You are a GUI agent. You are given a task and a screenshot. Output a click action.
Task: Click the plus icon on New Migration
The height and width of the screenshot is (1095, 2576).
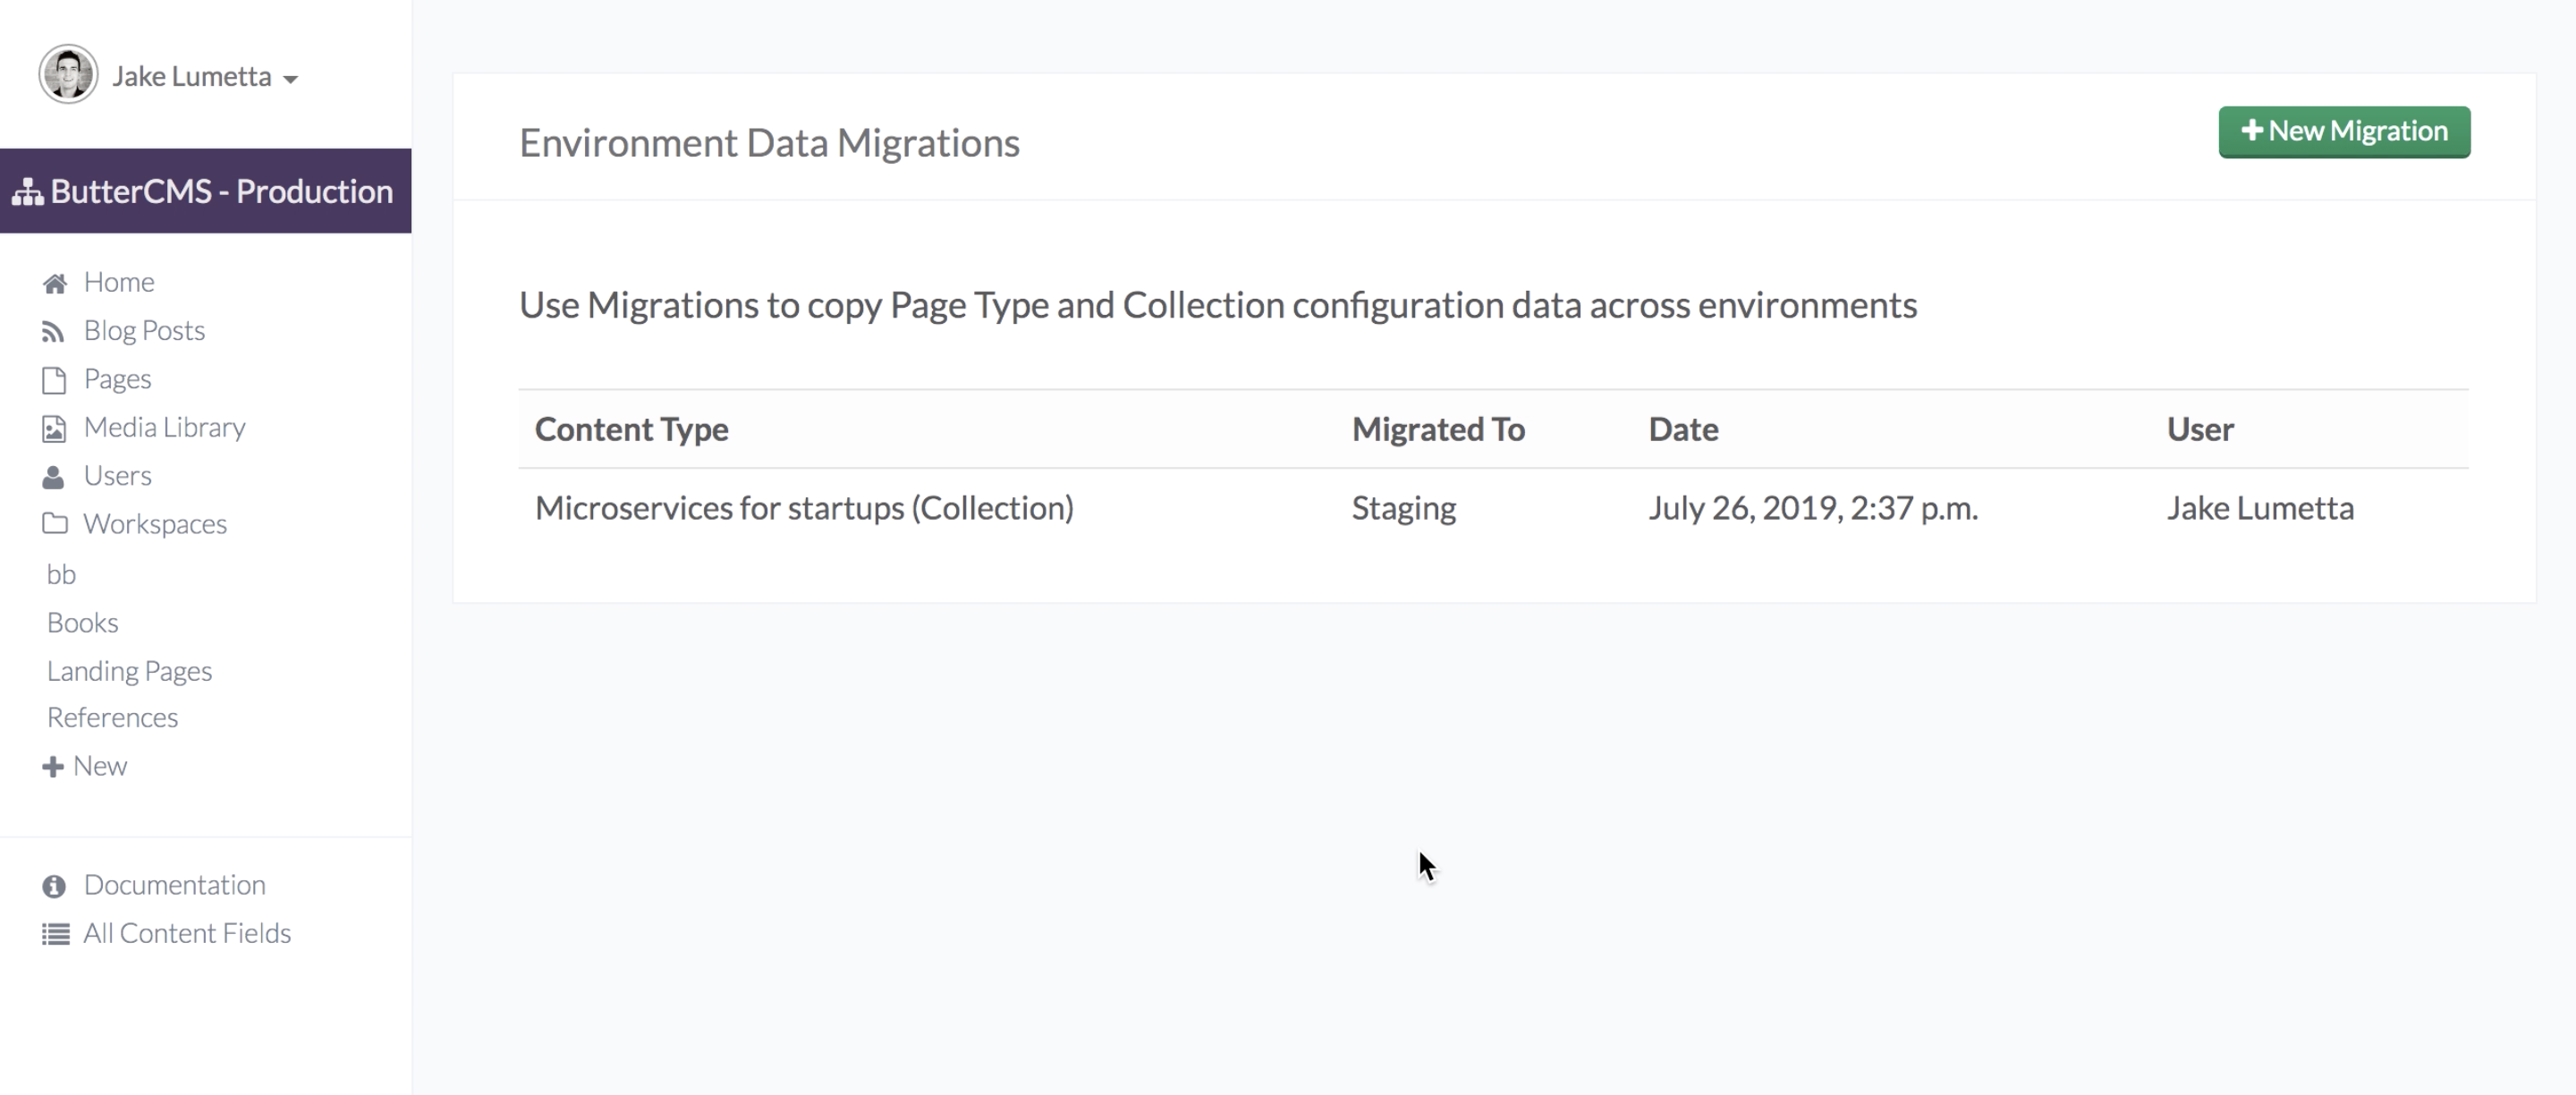pyautogui.click(x=2252, y=131)
